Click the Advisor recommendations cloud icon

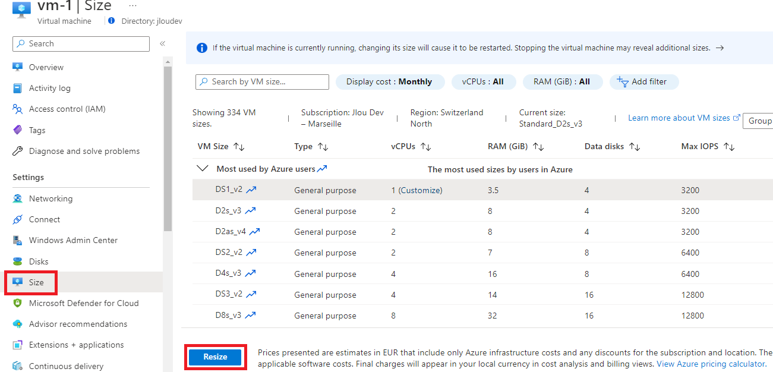(x=18, y=324)
